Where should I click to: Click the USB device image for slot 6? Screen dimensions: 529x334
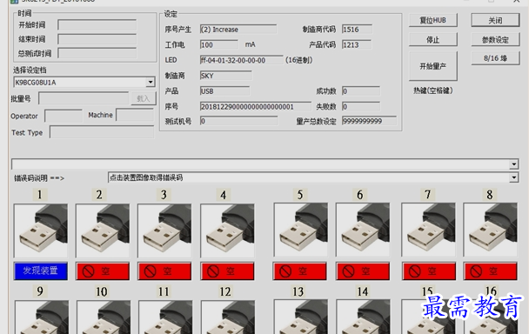pyautogui.click(x=363, y=230)
